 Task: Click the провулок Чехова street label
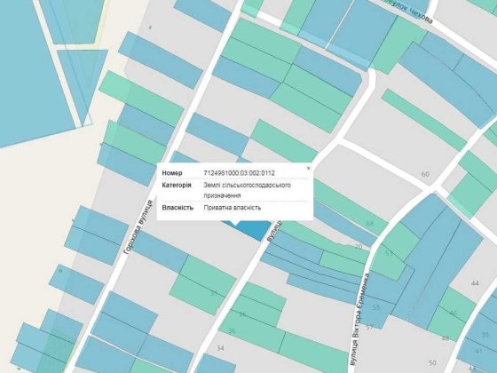click(408, 12)
